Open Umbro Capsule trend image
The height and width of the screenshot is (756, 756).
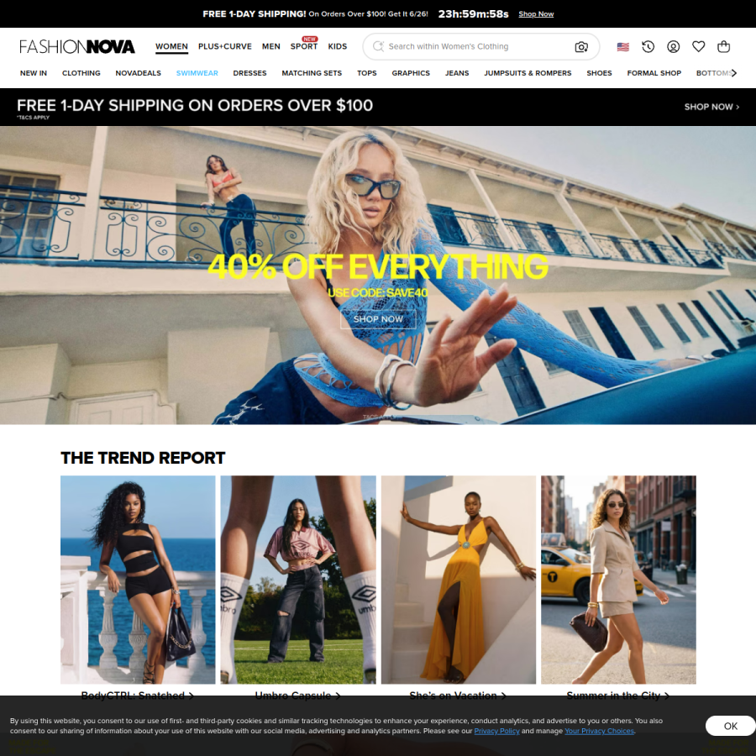pyautogui.click(x=298, y=580)
